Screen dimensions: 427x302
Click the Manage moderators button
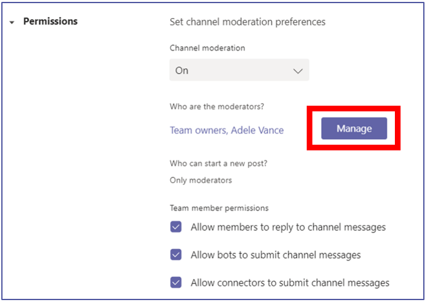pyautogui.click(x=354, y=128)
